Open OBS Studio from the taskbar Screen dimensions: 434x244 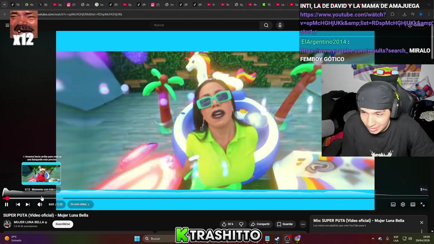click(x=287, y=239)
